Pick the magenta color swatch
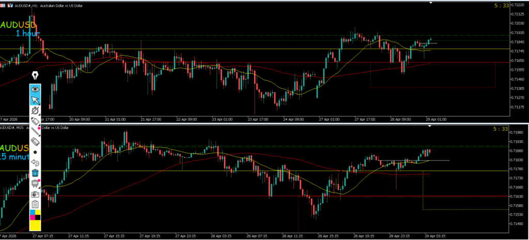This screenshot has height=240, width=529. (x=33, y=217)
